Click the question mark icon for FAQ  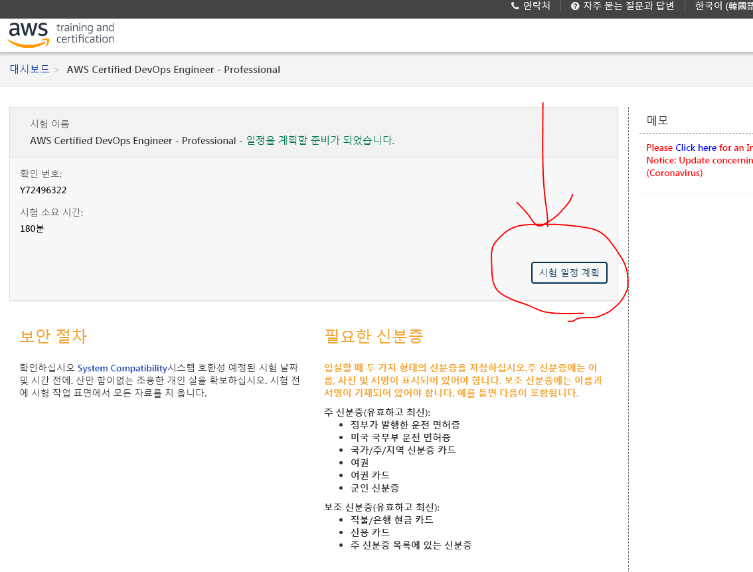point(575,6)
